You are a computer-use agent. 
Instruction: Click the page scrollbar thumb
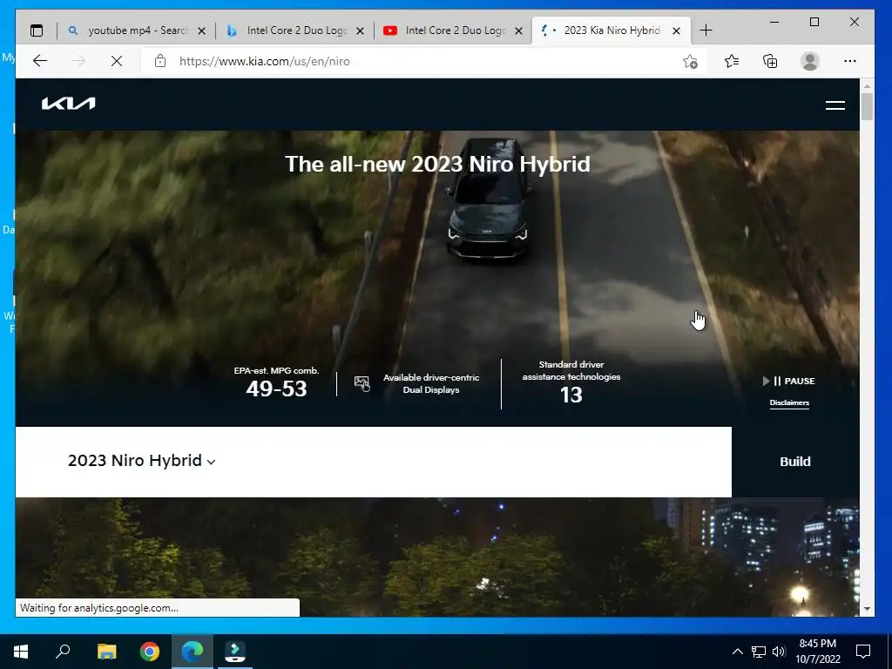point(867,106)
